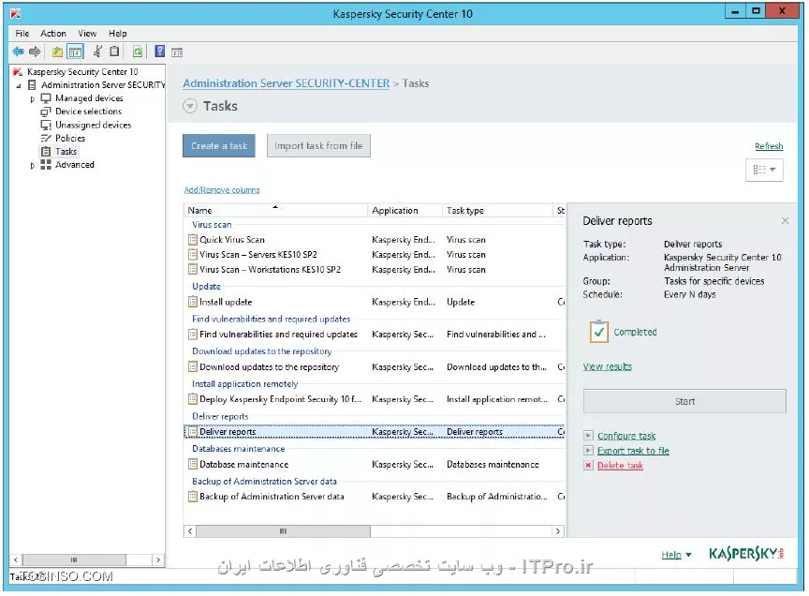Open the View menu

pyautogui.click(x=87, y=34)
